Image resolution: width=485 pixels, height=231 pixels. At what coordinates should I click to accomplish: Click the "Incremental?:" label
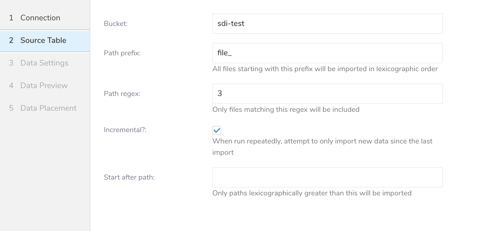(125, 130)
